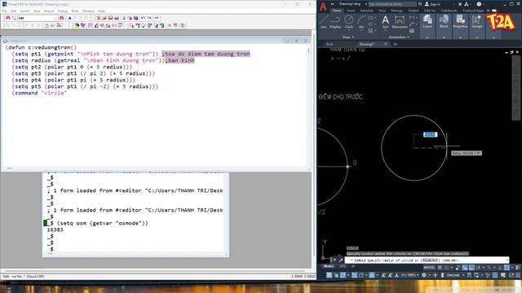Toggle ortho mode in AutoCAD status bar
Screen dimensions: 522x293
coord(471,268)
